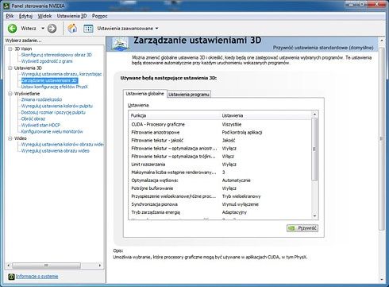Collapse the Wideo tree node
Screen dimensions: 389x287
pos(10,138)
